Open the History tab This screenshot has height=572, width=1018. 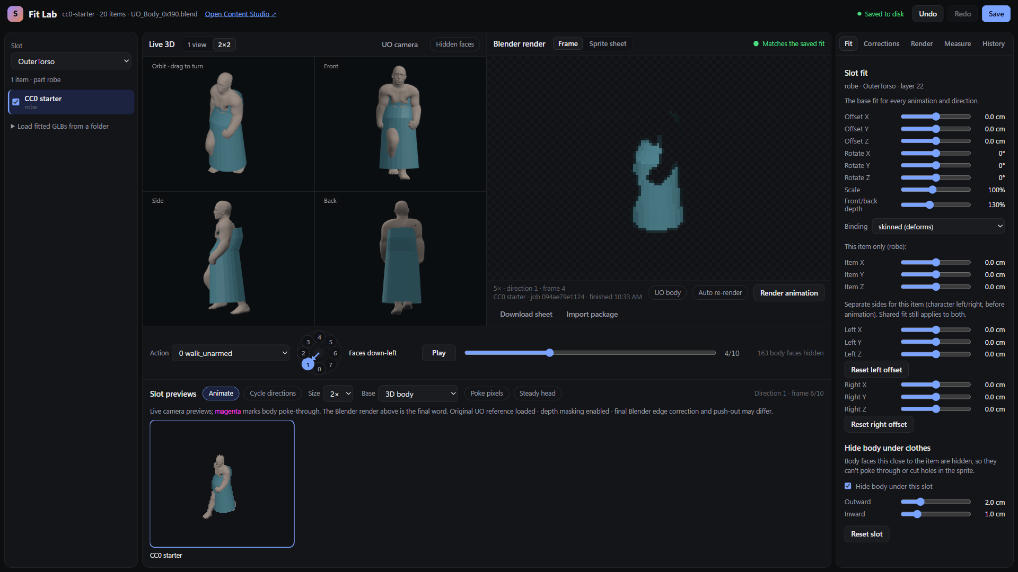pos(993,44)
